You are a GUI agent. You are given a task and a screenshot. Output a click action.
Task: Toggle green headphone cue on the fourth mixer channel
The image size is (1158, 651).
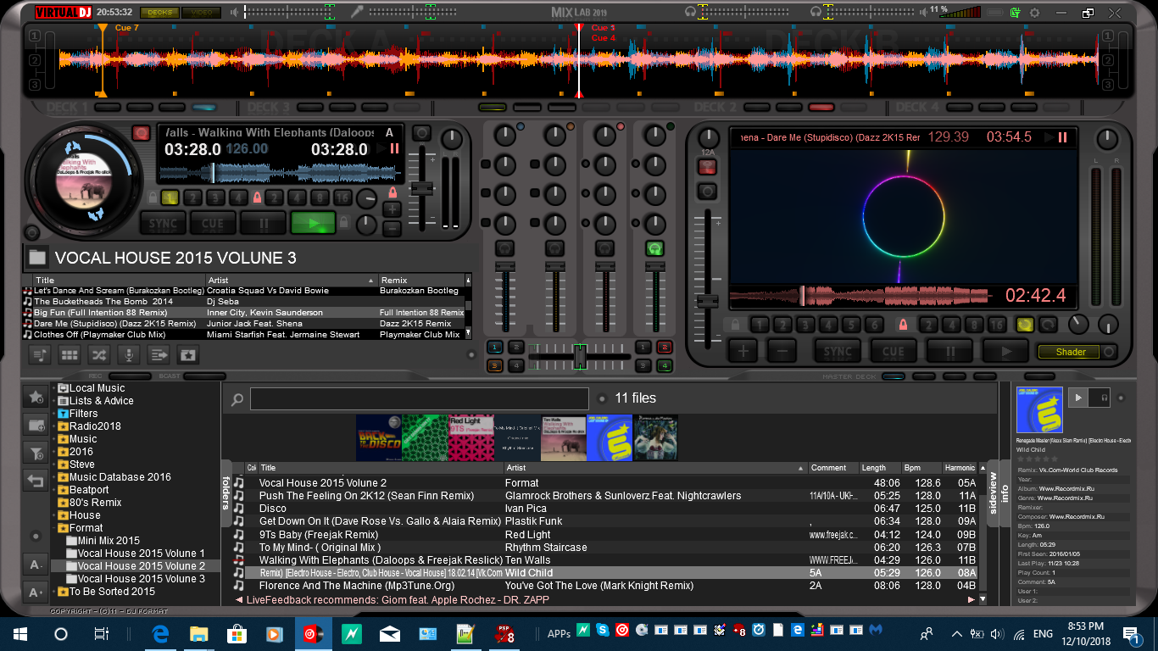click(654, 248)
